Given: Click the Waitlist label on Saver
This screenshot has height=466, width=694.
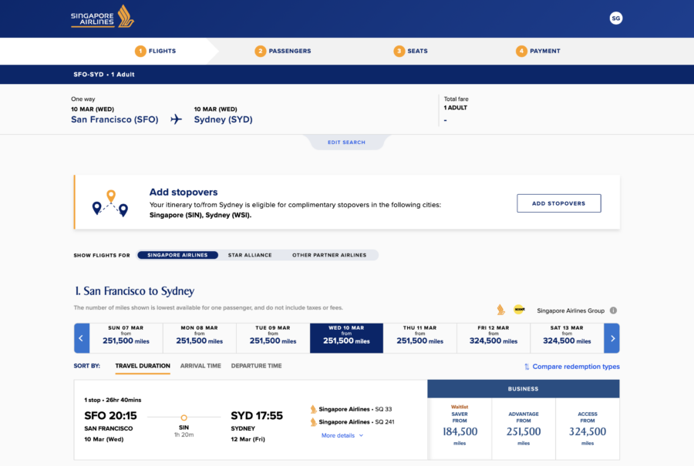Looking at the screenshot, I should click(x=460, y=407).
